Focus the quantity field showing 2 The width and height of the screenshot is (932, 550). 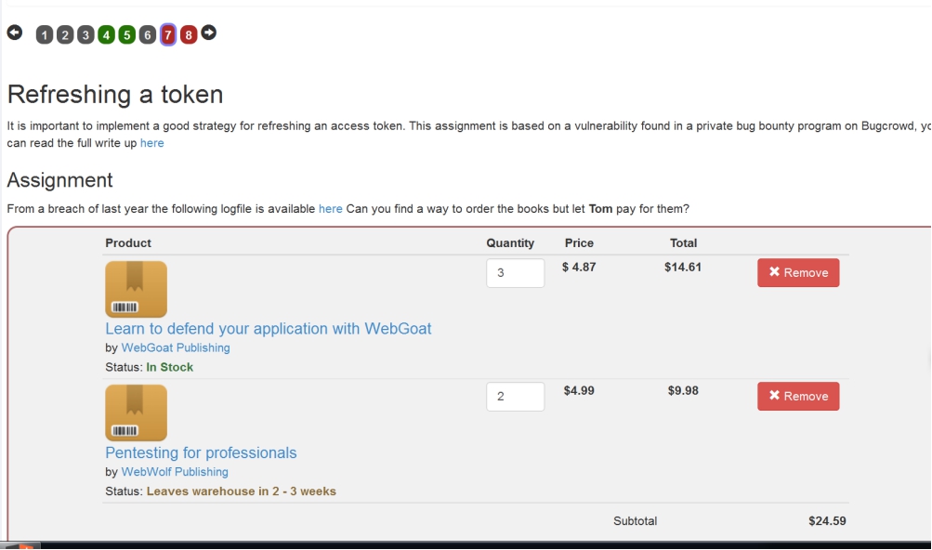pos(516,397)
